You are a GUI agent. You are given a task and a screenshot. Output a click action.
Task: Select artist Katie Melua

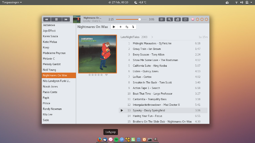click(x=59, y=42)
